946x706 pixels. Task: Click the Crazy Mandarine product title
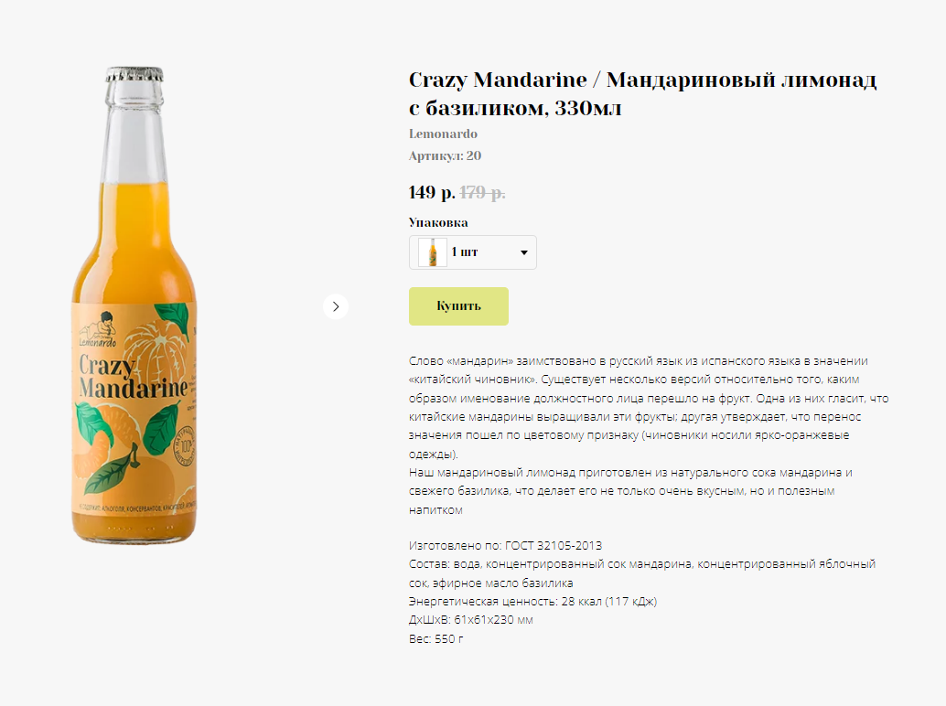[x=642, y=93]
